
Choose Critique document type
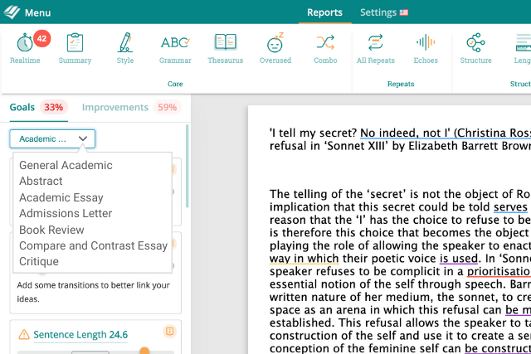coord(39,262)
